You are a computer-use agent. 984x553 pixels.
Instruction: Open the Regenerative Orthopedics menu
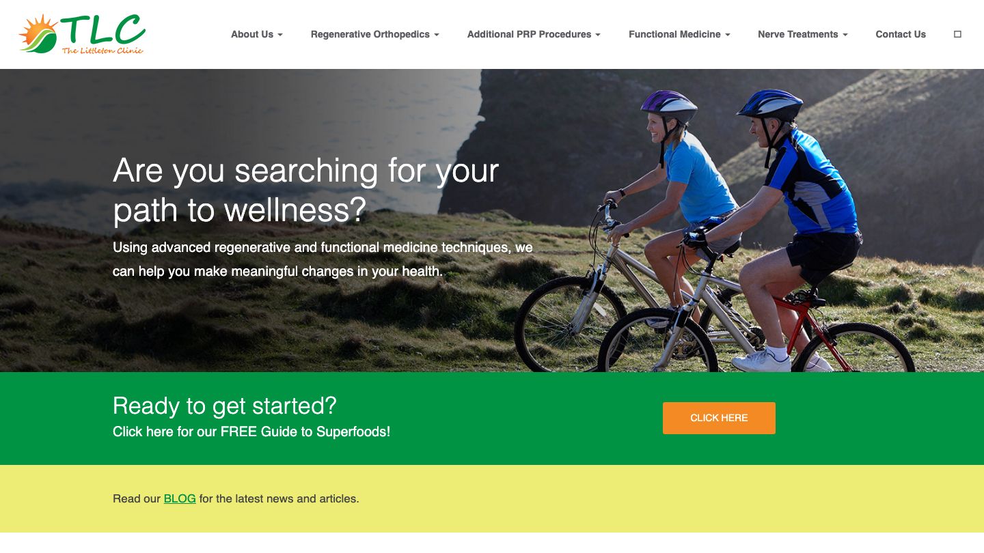coord(375,34)
